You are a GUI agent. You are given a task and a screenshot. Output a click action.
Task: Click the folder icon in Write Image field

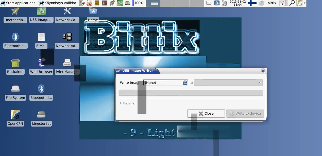[185, 83]
